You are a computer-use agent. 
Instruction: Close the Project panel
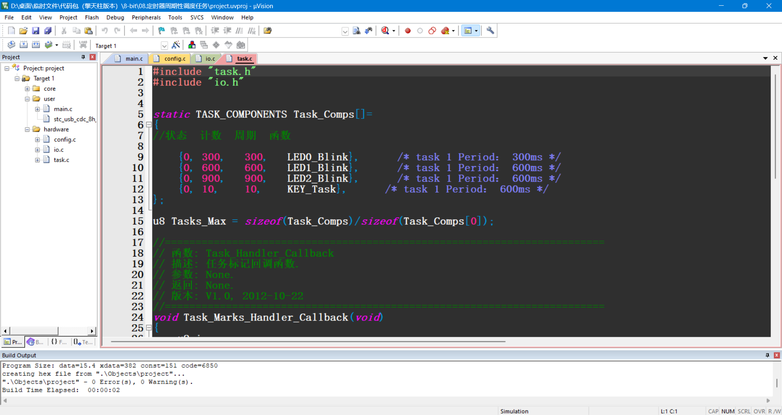pos(92,57)
